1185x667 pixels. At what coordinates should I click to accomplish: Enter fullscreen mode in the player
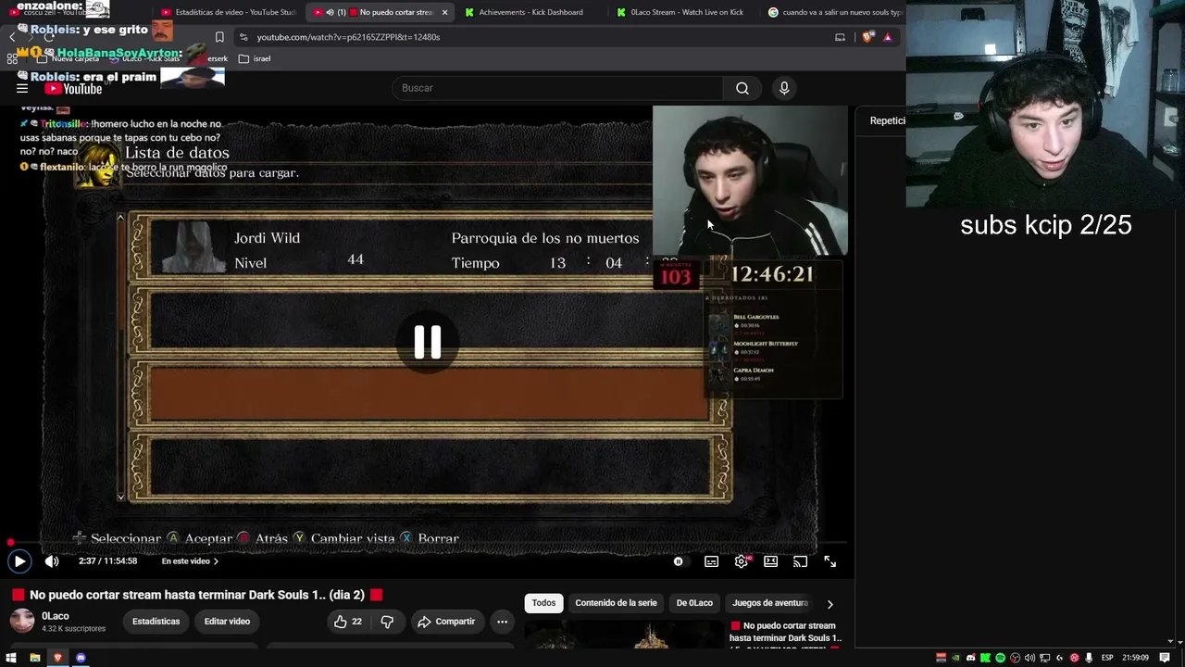coord(829,561)
